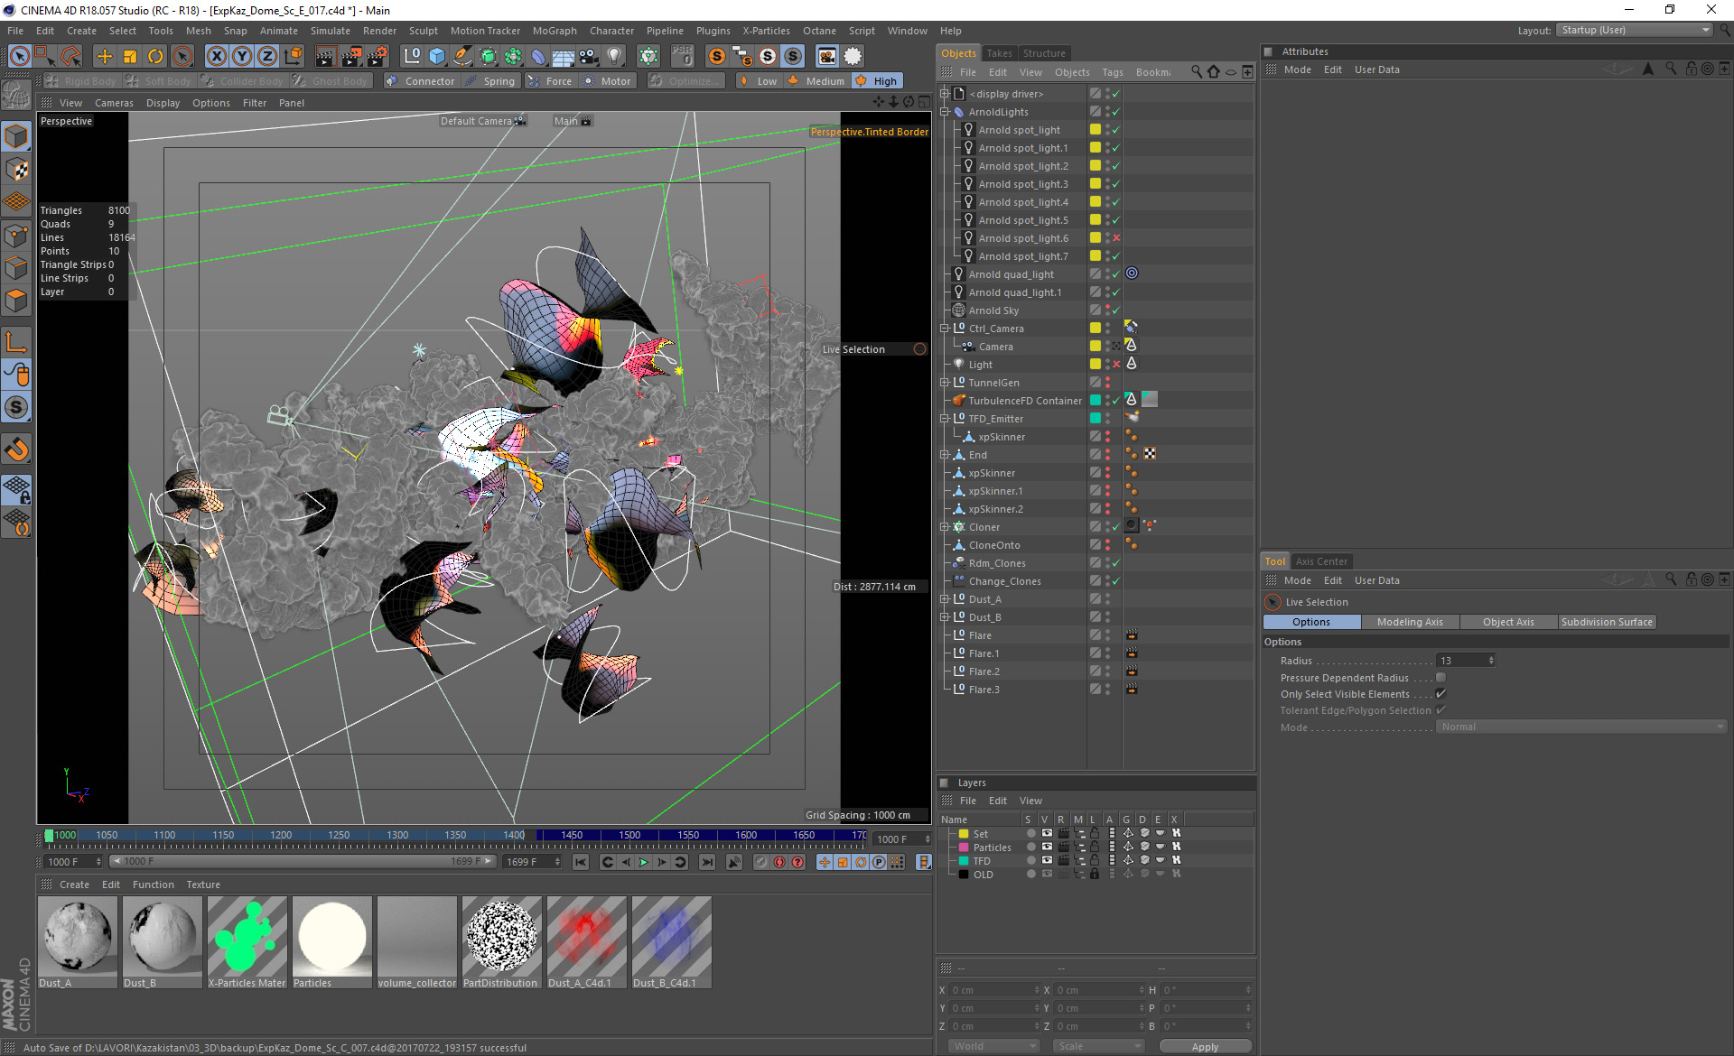Click the Arnold target tag on quad_light
This screenshot has width=1734, height=1056.
click(x=1132, y=273)
